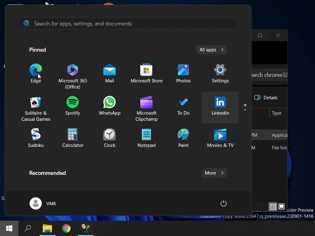
Task: Open the Edge browser from pinned apps
Action: 36,73
